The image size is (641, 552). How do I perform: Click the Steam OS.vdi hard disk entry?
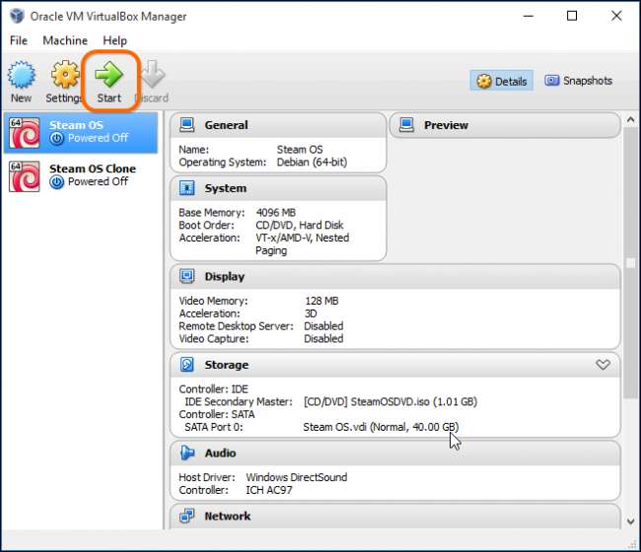(381, 427)
